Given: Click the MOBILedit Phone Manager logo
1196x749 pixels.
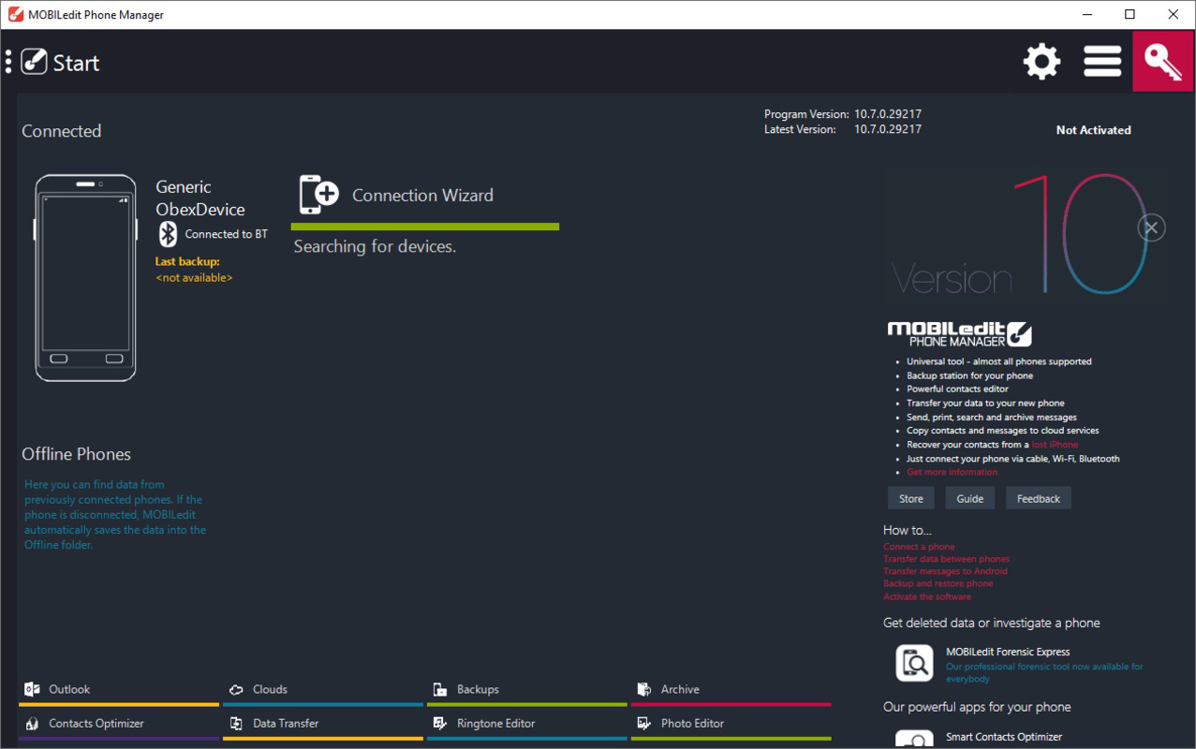Looking at the screenshot, I should (x=959, y=334).
